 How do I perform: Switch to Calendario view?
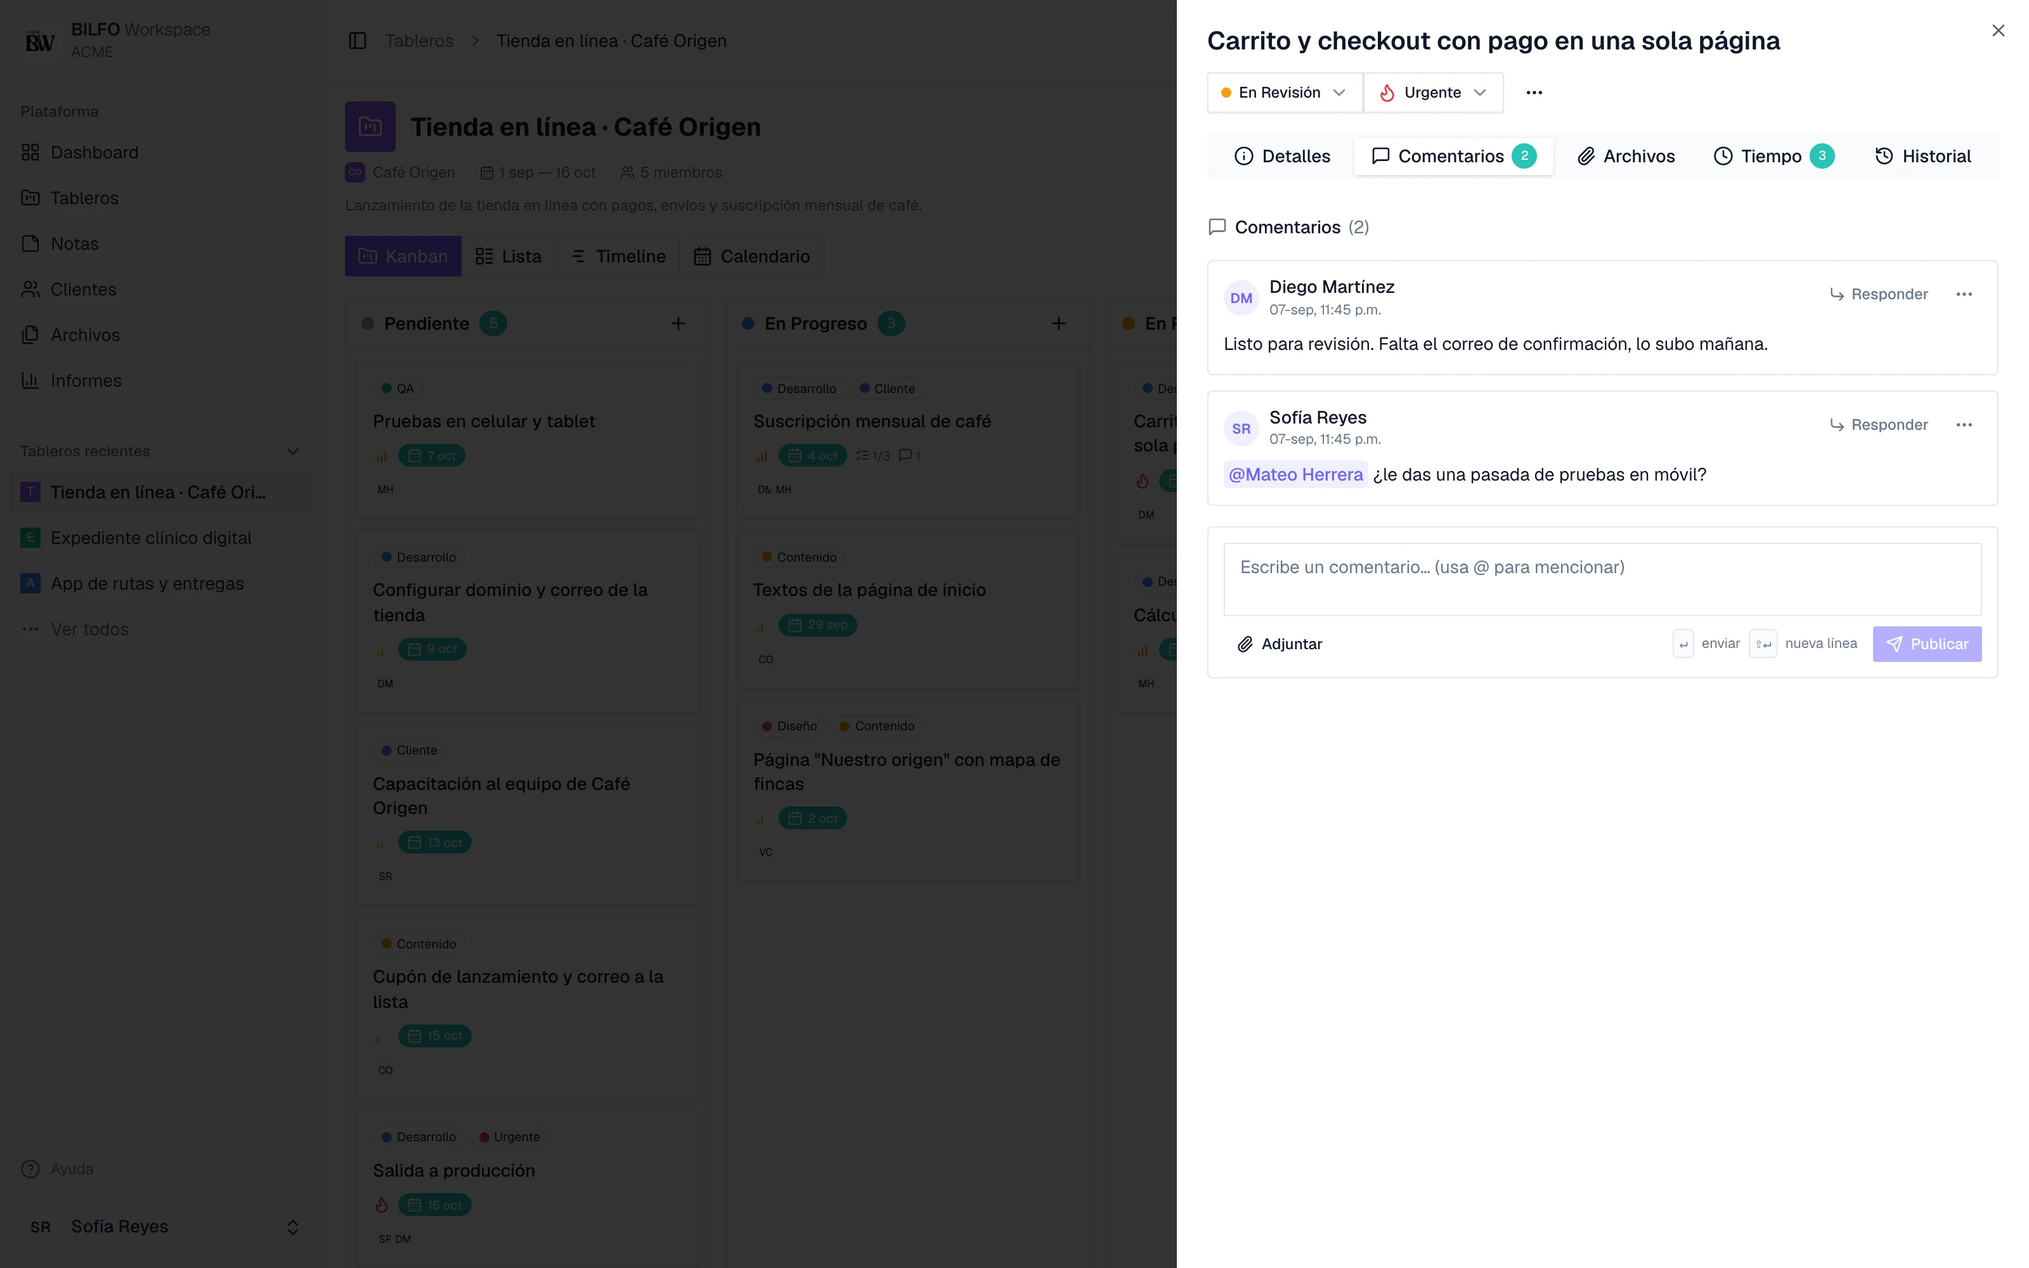click(752, 257)
